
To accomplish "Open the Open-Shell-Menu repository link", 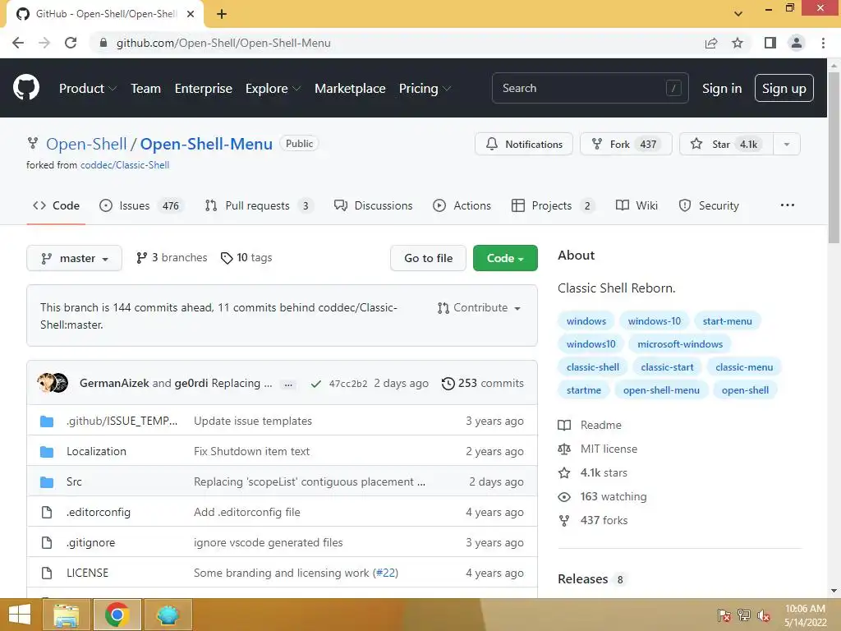I will click(206, 144).
